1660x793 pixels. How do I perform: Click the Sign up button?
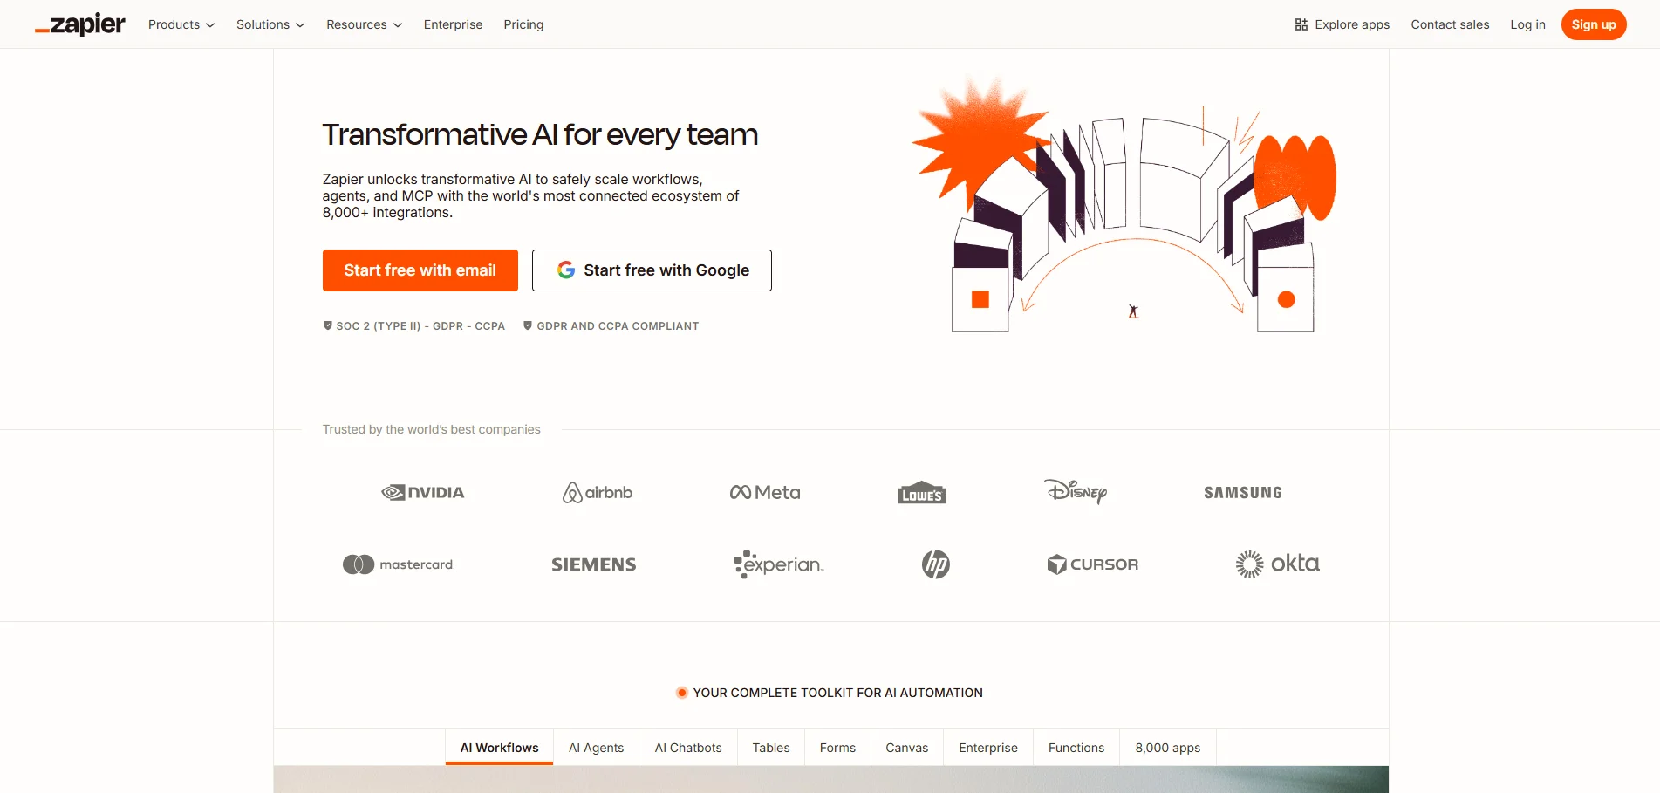pos(1593,24)
